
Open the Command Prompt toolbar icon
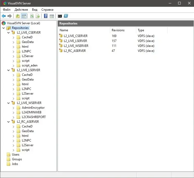point(60,16)
